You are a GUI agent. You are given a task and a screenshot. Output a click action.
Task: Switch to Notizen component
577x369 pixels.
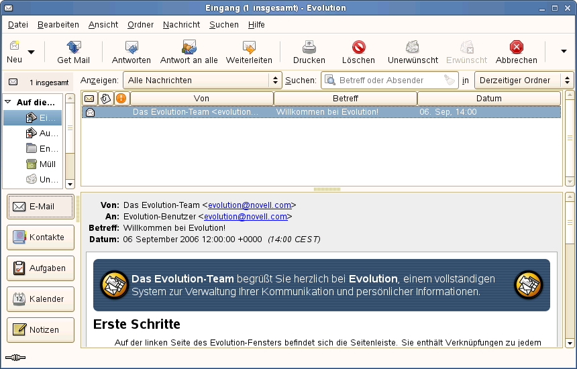click(x=40, y=330)
